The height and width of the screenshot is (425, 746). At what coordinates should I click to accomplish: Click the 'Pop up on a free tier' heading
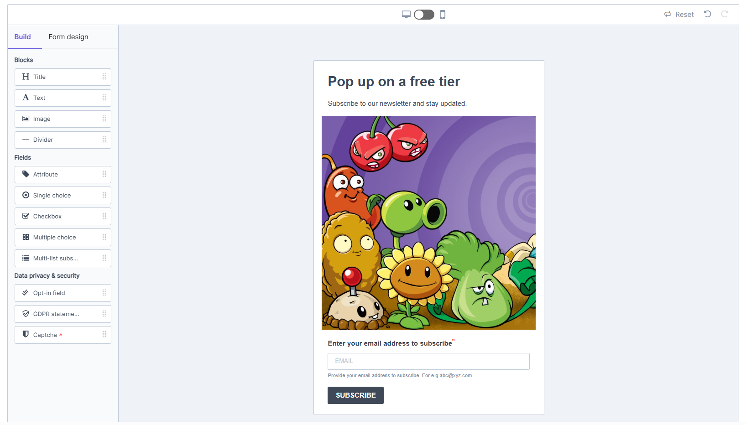click(x=394, y=82)
